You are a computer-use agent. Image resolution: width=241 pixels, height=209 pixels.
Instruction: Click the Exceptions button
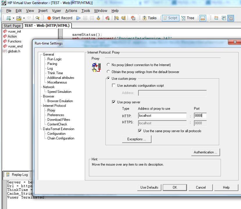(x=137, y=139)
